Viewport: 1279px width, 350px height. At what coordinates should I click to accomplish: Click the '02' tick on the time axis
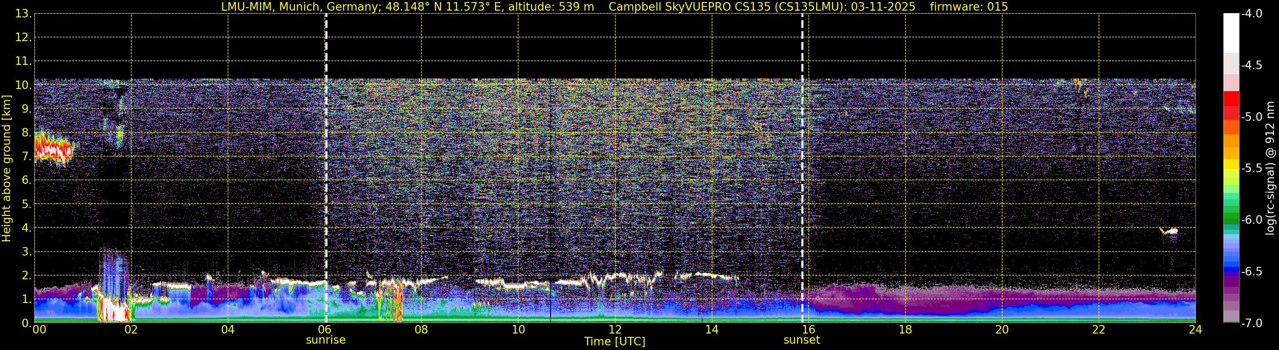(131, 329)
